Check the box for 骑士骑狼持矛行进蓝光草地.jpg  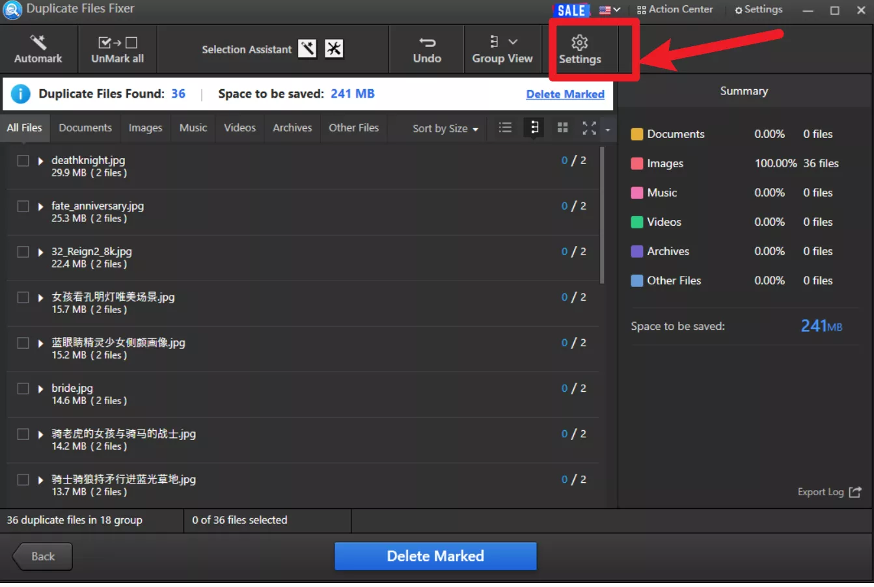[23, 480]
